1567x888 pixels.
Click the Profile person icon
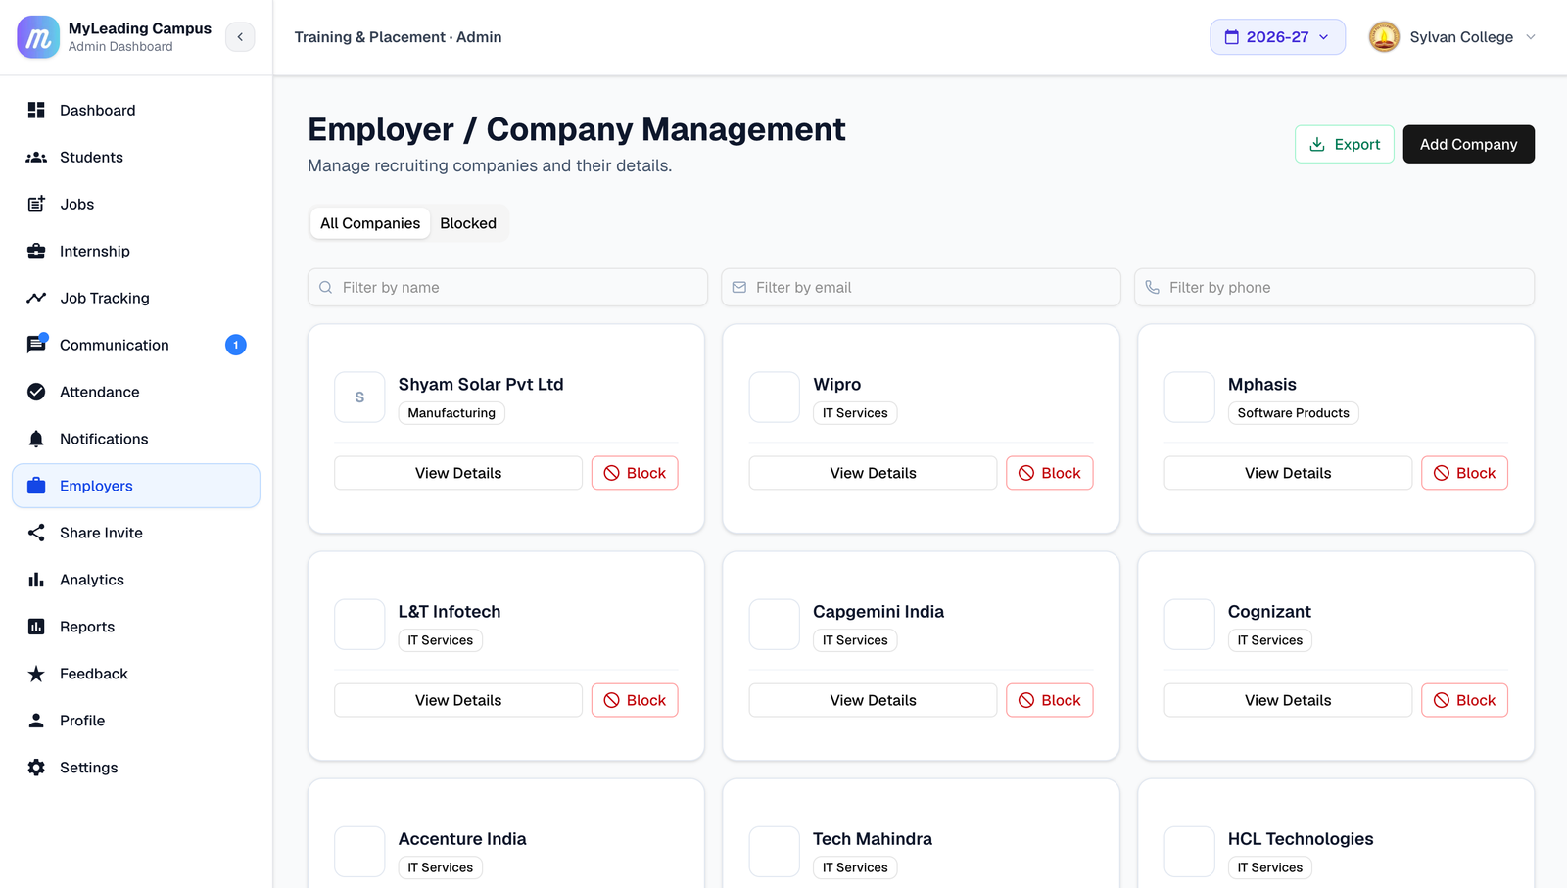(x=36, y=721)
